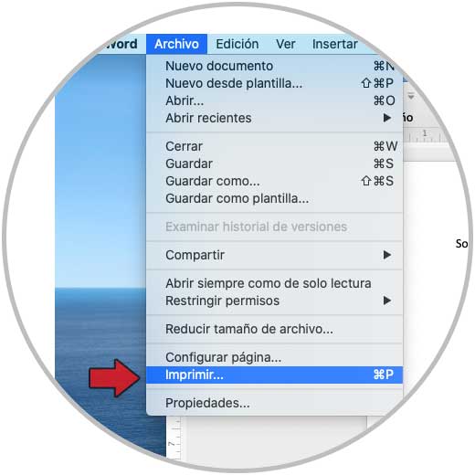Open Propiedades... entry
This screenshot has width=475, height=475.
pos(274,403)
